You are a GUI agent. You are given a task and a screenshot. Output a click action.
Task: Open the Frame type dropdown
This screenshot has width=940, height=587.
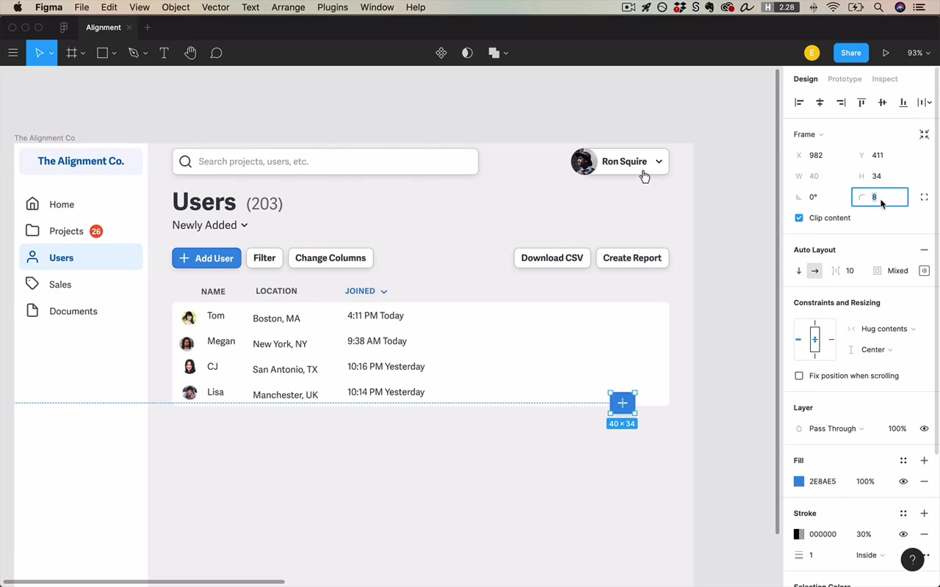coord(808,134)
